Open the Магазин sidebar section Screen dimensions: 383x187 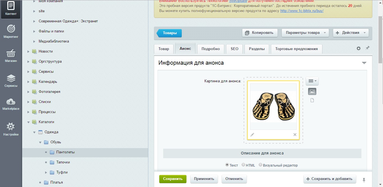pos(11,56)
